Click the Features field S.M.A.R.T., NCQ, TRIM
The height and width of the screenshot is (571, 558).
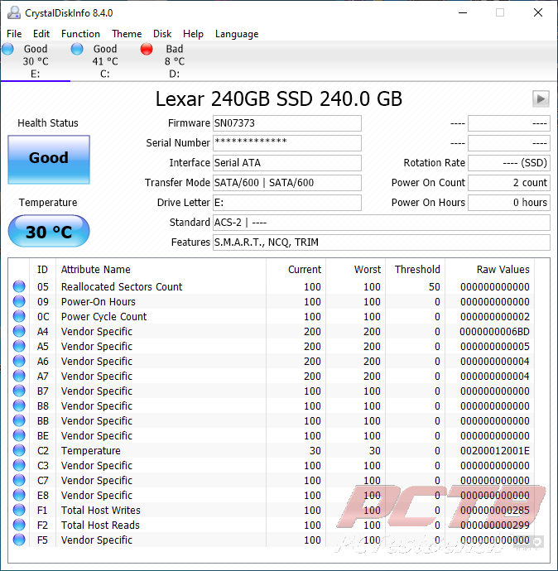point(382,242)
